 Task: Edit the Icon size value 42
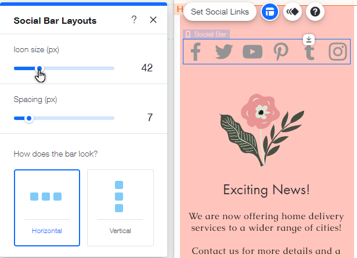(x=147, y=68)
